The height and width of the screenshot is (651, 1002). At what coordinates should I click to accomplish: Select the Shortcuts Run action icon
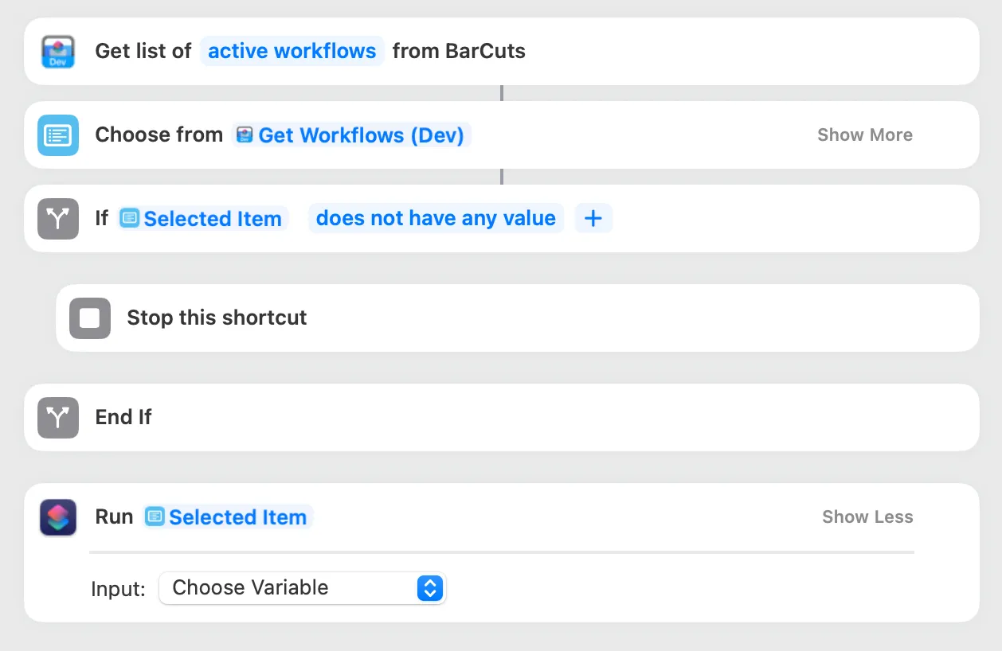[57, 517]
